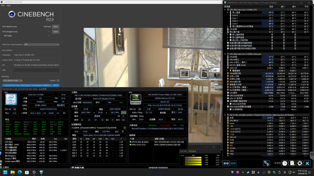Viewport: 314px width, 176px height.
Task: Click the Intel Core i7 badge image
Action: 11,99
